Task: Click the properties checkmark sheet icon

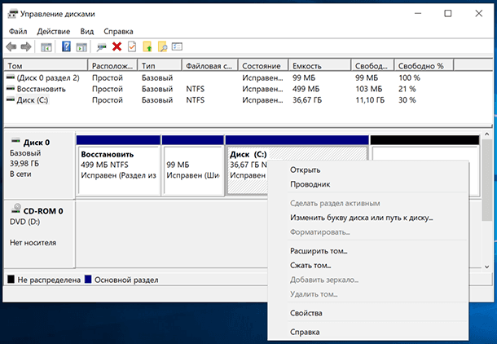Action: coord(132,46)
